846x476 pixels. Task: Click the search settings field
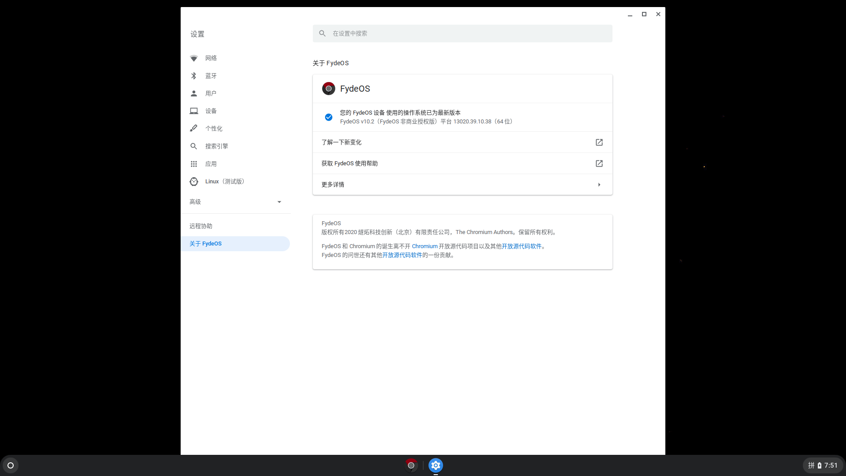point(462,33)
